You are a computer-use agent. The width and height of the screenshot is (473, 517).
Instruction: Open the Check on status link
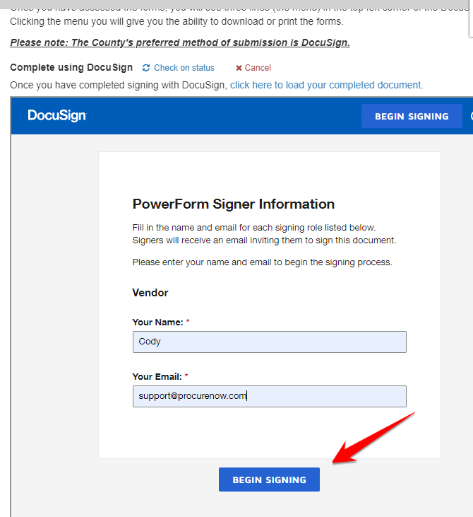click(x=184, y=68)
